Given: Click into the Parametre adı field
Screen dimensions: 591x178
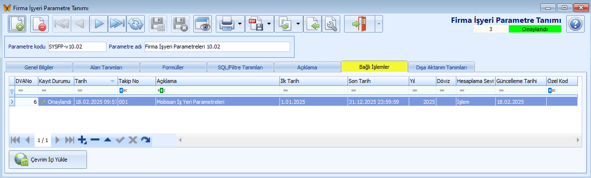Looking at the screenshot, I should pyautogui.click(x=217, y=47).
